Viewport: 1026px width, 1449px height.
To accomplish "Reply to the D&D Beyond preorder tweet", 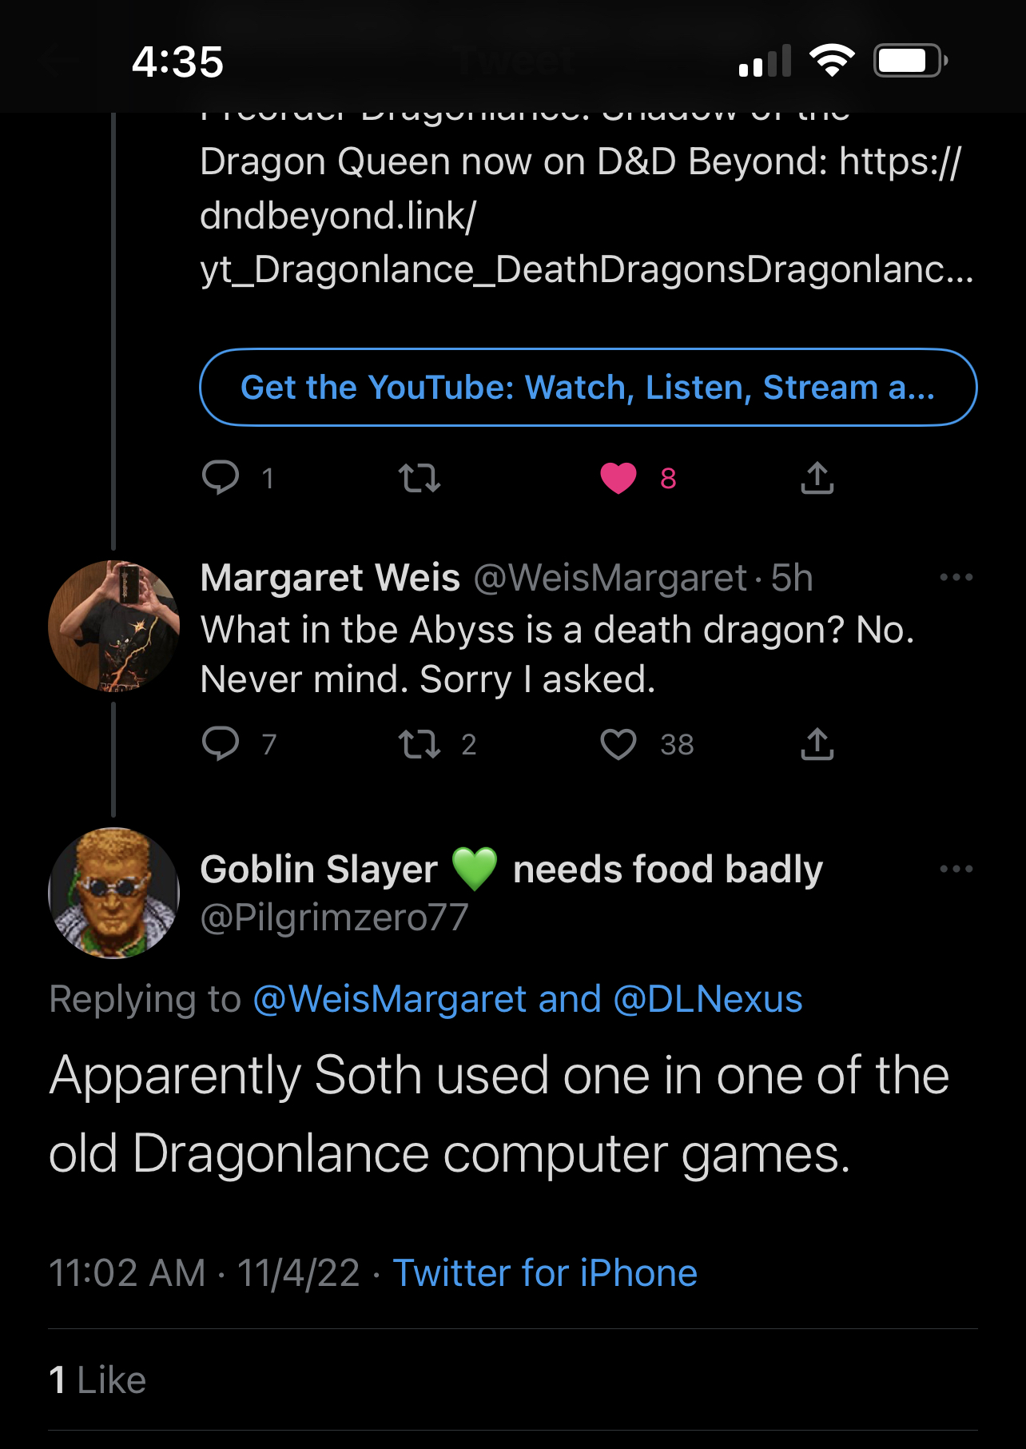I will [x=221, y=478].
